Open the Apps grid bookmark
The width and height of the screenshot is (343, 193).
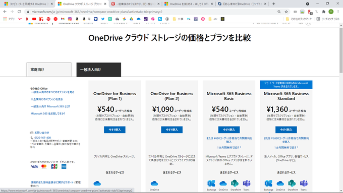pos(9,19)
